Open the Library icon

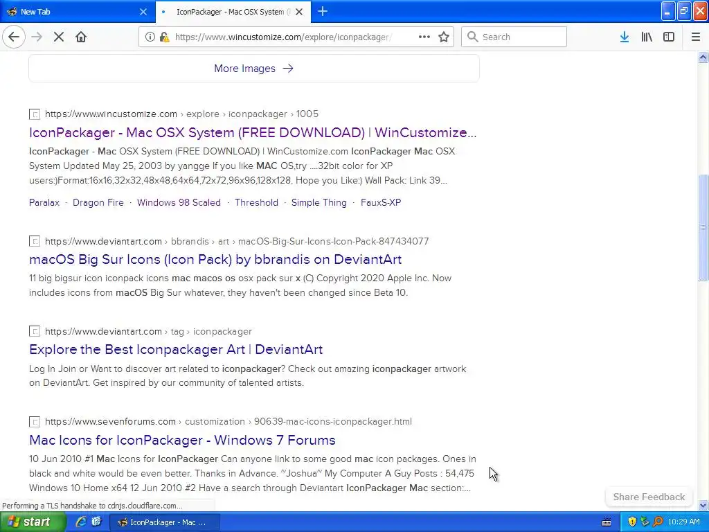click(x=647, y=37)
